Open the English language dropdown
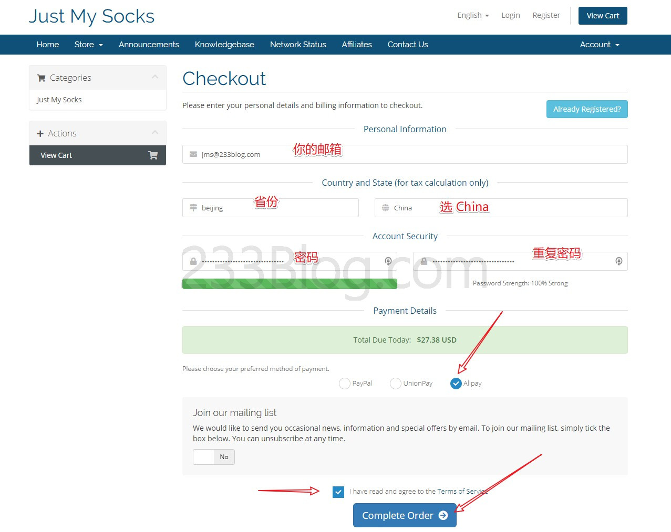 click(x=473, y=15)
